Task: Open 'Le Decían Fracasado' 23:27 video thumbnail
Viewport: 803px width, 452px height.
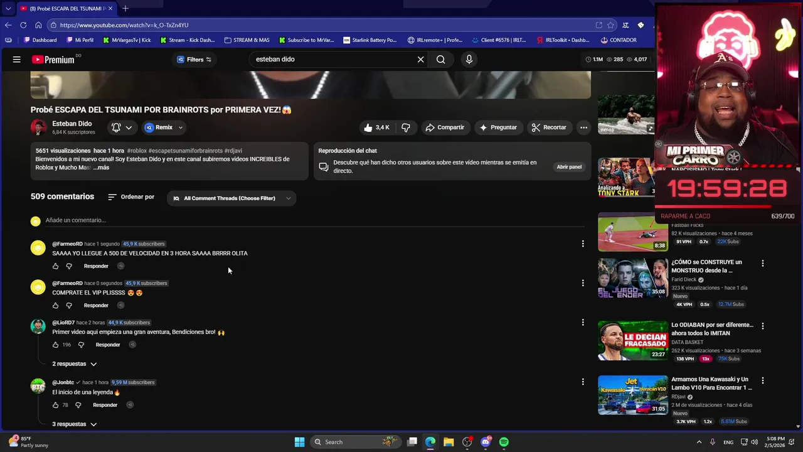Action: click(633, 341)
